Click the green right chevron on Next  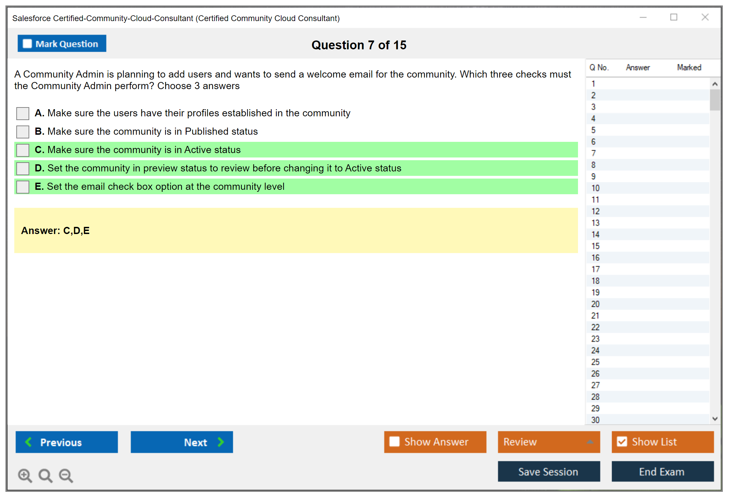(x=221, y=442)
